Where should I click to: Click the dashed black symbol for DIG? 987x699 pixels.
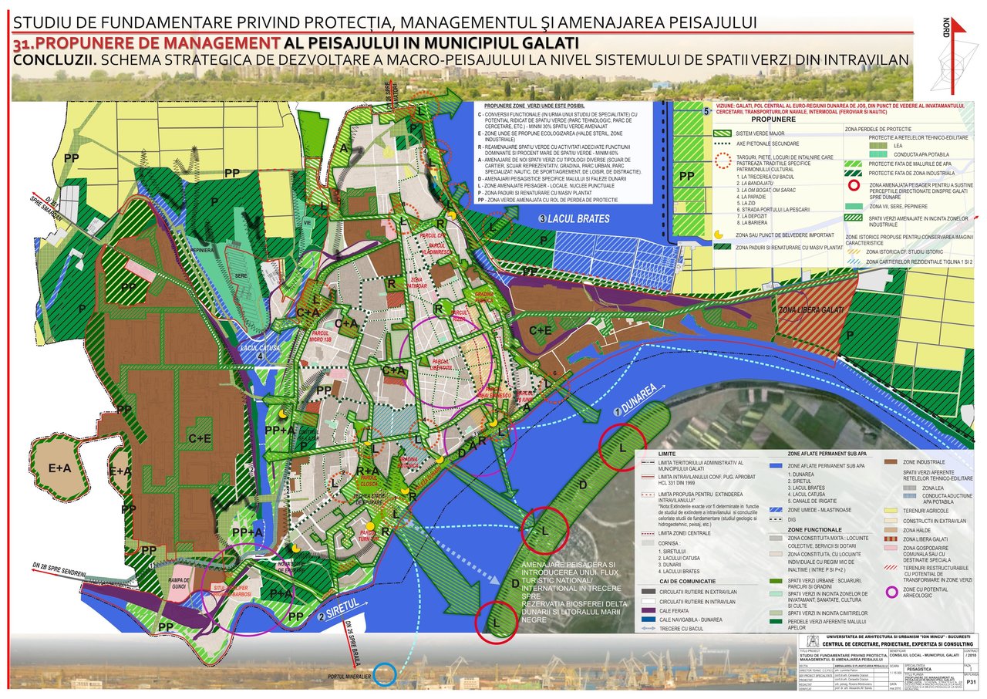pyautogui.click(x=776, y=519)
